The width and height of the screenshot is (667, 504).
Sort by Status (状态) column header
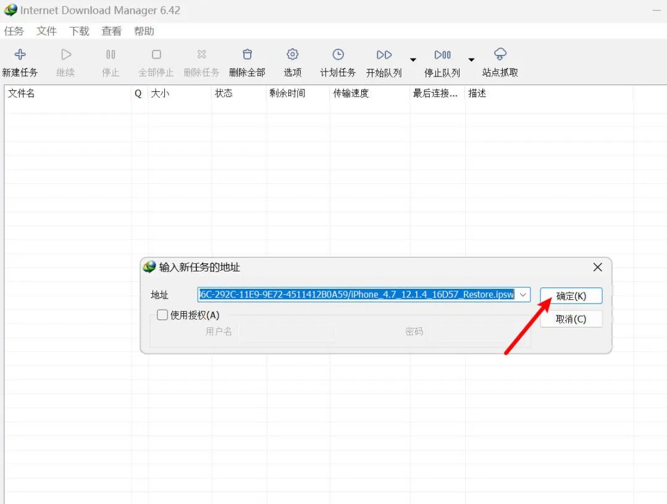coord(238,93)
